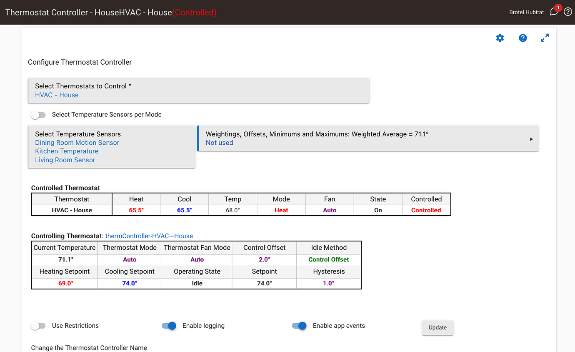The image size is (575, 352).
Task: Click the Brotel Hubitat account name
Action: (x=526, y=12)
